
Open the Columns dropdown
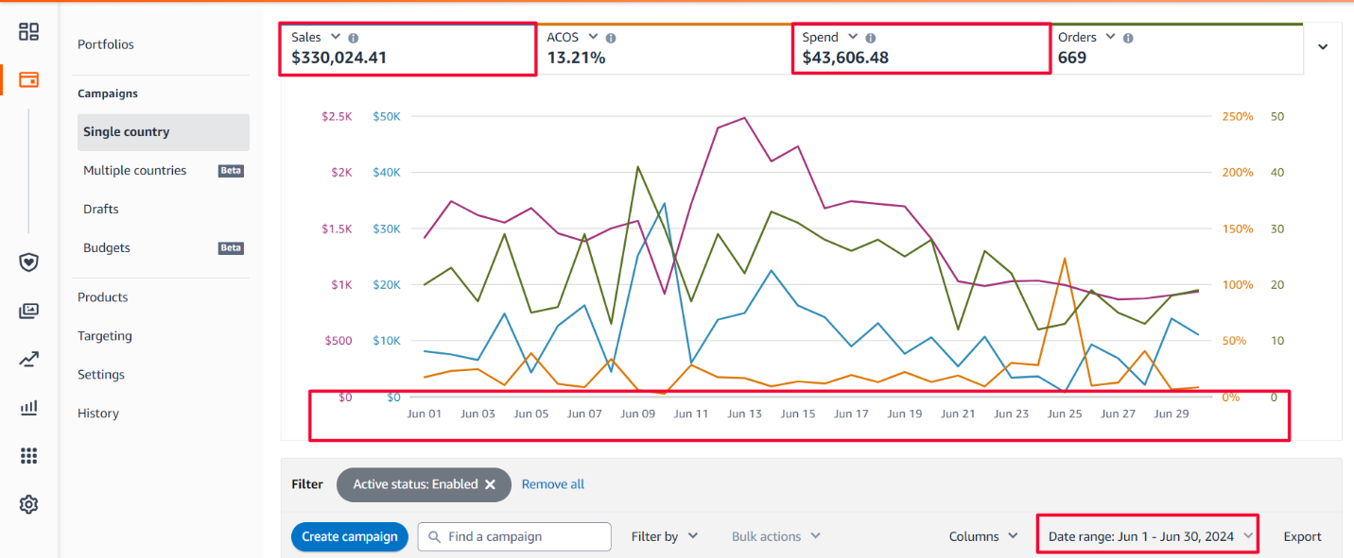click(983, 536)
